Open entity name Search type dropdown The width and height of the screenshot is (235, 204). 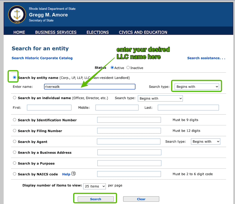[197, 86]
